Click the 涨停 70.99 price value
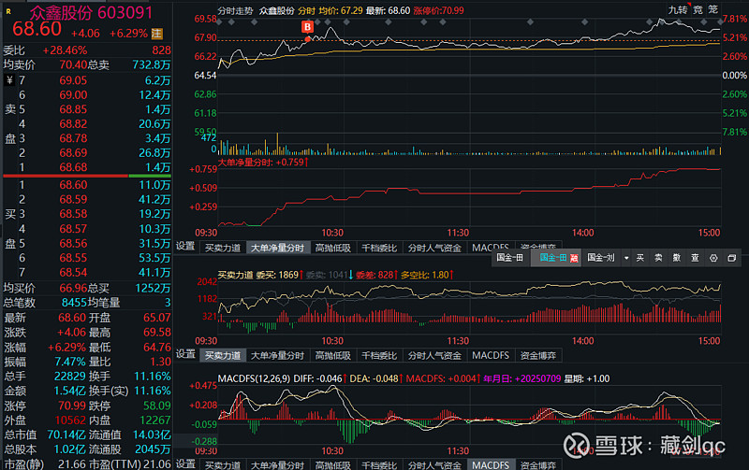Image resolution: width=749 pixels, height=470 pixels. point(72,406)
